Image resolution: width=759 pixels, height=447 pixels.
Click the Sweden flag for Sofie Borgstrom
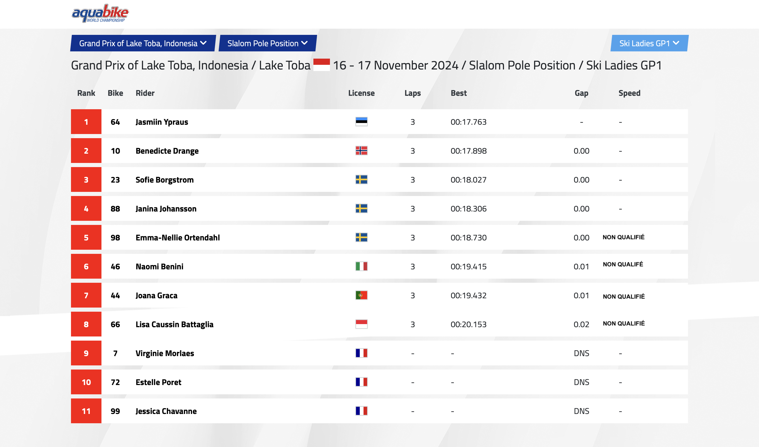click(x=361, y=179)
